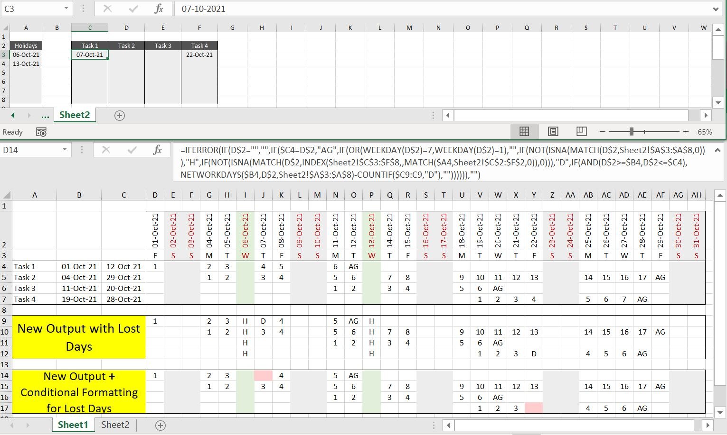
Task: Select the Holidays header cell
Action: click(x=26, y=45)
